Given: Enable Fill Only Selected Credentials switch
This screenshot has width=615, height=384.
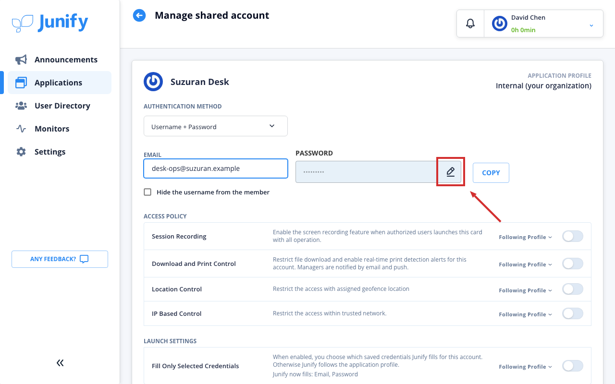Looking at the screenshot, I should [573, 366].
